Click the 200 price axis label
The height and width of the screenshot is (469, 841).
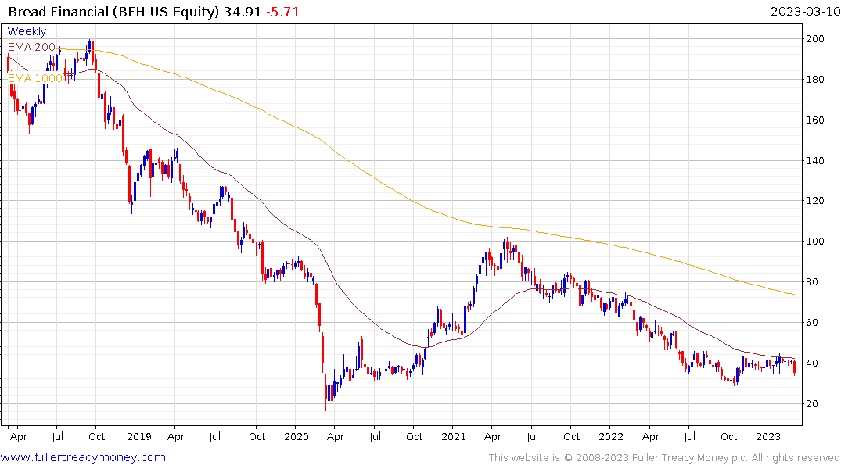(815, 38)
